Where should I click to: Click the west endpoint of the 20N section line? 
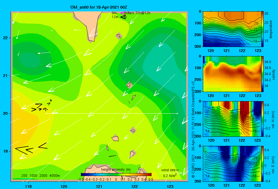point(46,113)
